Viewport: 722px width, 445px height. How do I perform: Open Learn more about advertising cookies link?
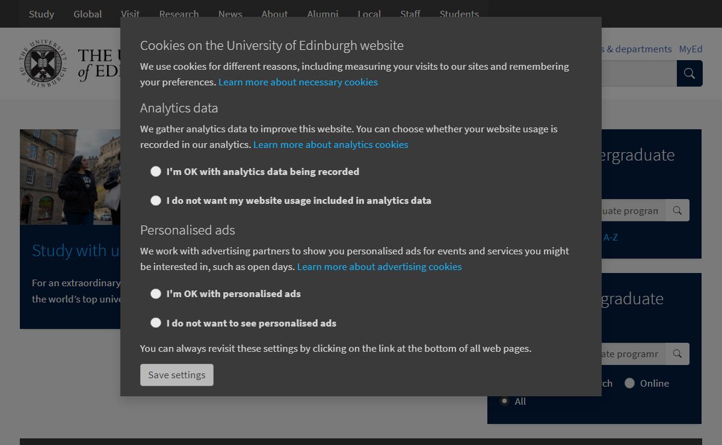379,266
